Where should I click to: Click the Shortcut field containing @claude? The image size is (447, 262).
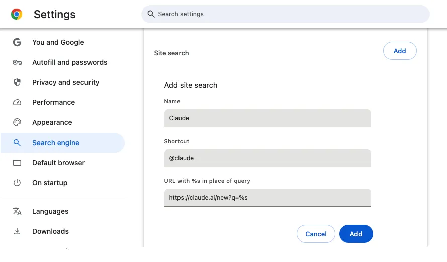(267, 158)
